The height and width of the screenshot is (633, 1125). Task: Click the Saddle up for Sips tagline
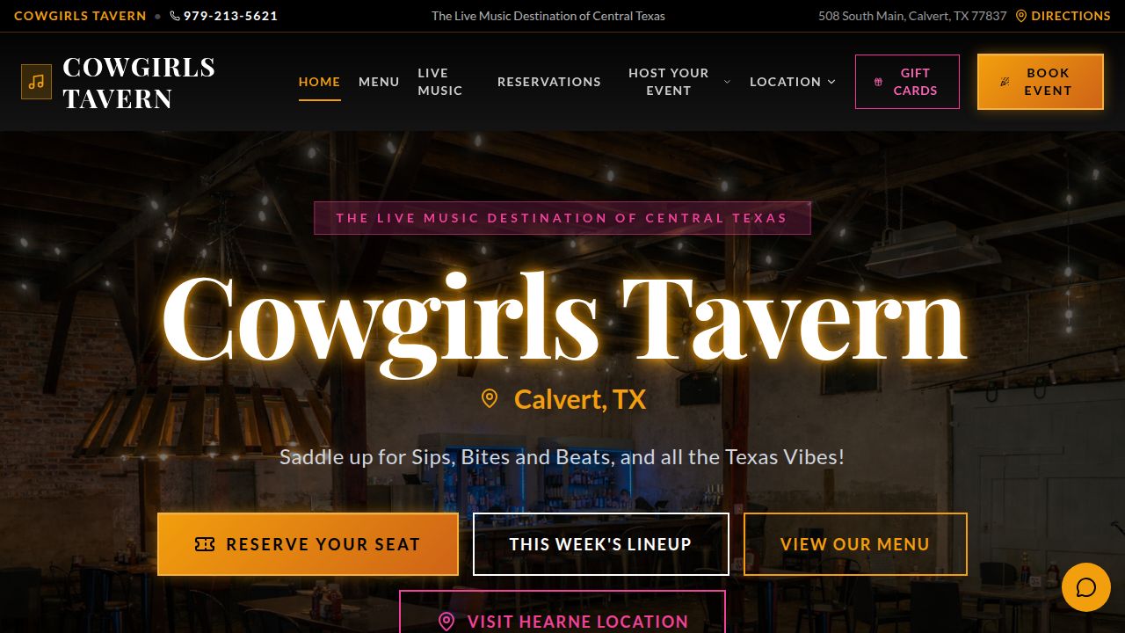coord(562,457)
